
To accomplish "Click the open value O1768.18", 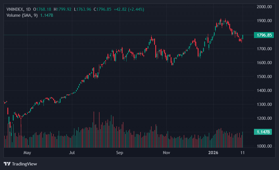I will (42, 9).
